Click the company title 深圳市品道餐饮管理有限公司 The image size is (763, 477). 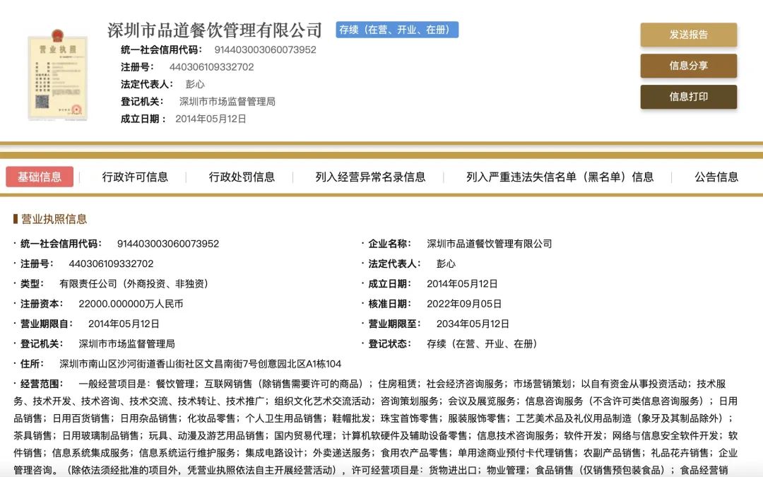[x=215, y=30]
